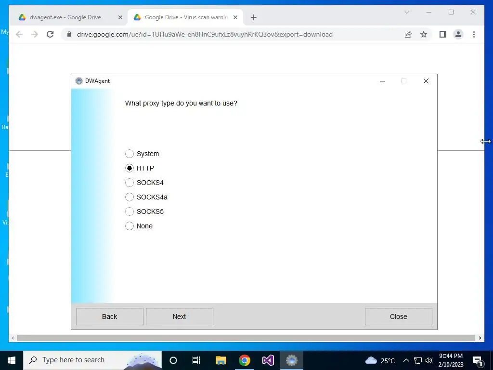
Task: Click the taskbar search box
Action: coord(92,360)
